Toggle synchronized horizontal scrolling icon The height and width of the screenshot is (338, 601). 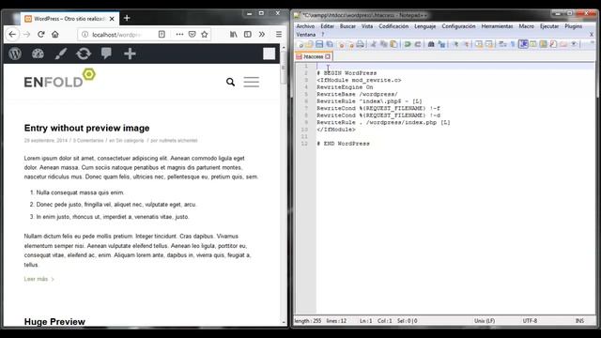pyautogui.click(x=489, y=44)
